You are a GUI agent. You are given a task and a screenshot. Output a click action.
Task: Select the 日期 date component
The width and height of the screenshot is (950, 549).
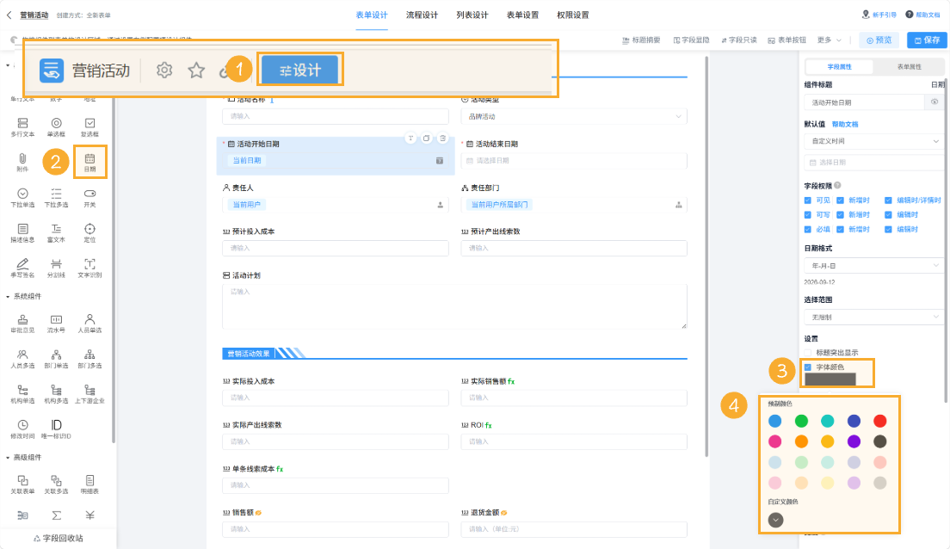(89, 163)
